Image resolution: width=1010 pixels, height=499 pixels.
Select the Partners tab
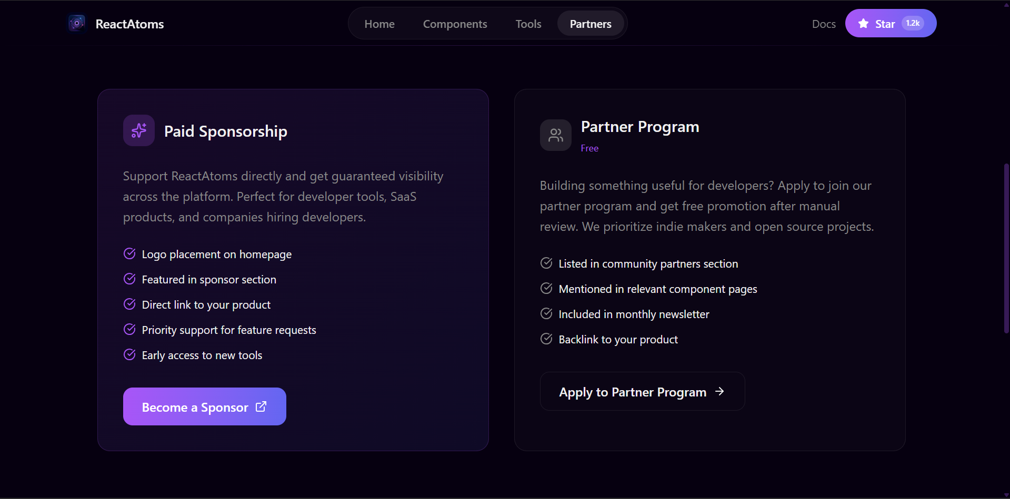tap(591, 24)
